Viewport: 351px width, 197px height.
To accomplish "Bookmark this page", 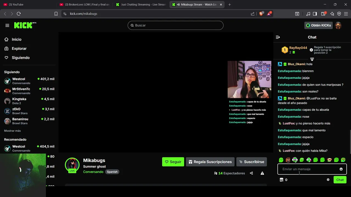I will [56, 14].
